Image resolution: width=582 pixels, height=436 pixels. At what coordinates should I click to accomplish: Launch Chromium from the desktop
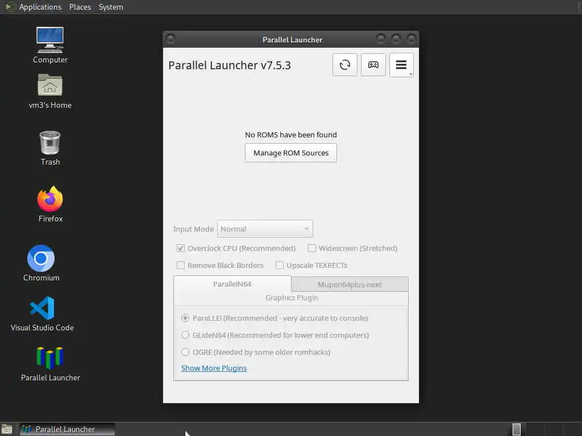point(41,263)
